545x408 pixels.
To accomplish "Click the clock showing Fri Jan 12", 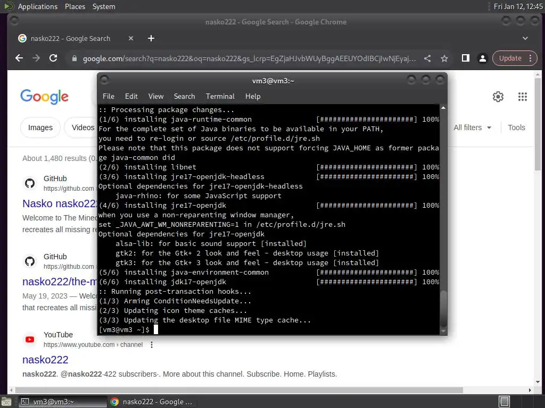I will coord(518,6).
